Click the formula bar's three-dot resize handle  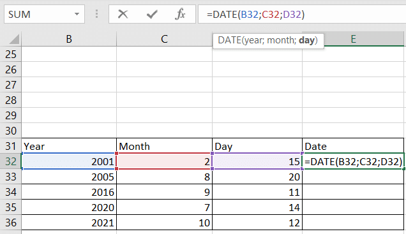click(96, 14)
